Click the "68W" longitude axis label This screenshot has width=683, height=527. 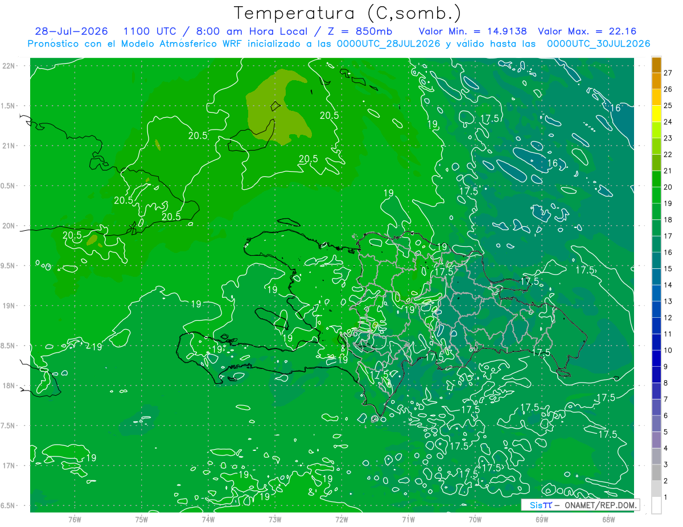[x=608, y=519]
